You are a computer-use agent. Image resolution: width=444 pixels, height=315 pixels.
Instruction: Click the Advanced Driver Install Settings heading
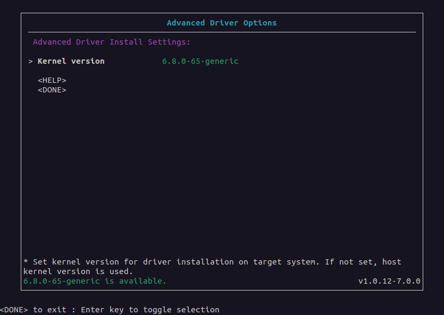click(112, 42)
